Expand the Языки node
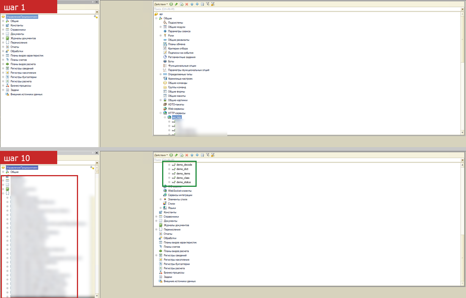 (x=161, y=208)
